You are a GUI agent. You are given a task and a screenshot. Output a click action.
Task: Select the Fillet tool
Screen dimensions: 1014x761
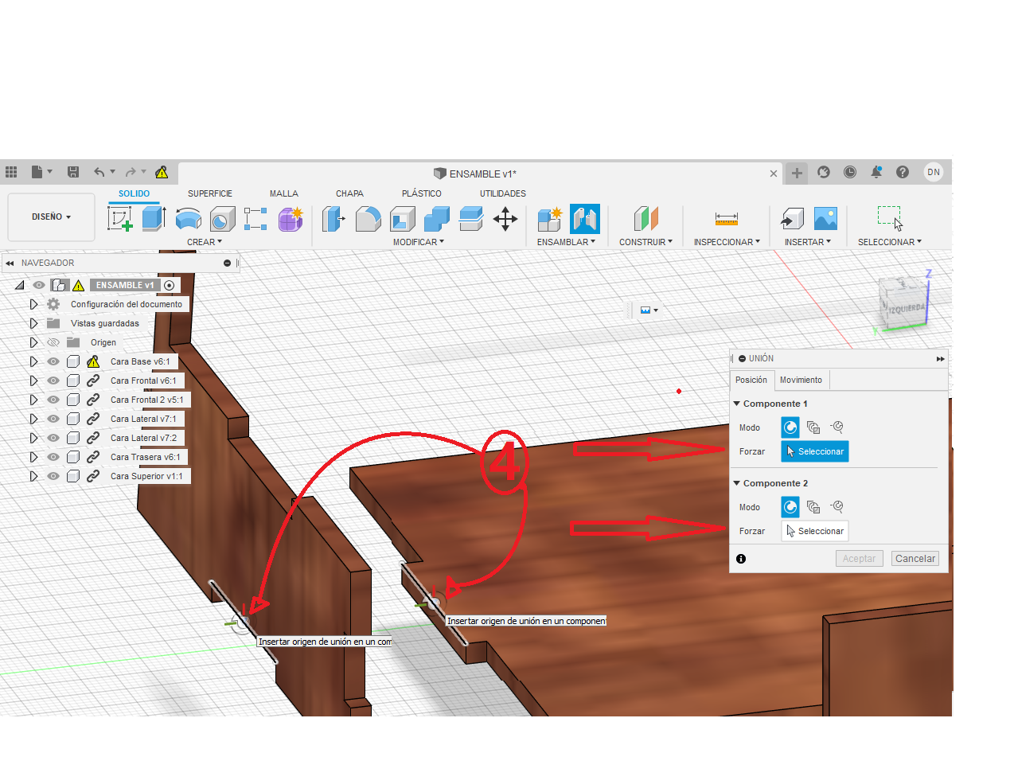point(368,219)
